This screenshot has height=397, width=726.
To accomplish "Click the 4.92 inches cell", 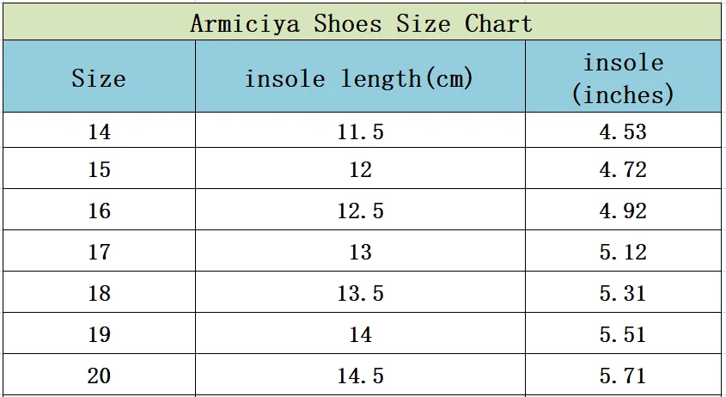I will (623, 211).
